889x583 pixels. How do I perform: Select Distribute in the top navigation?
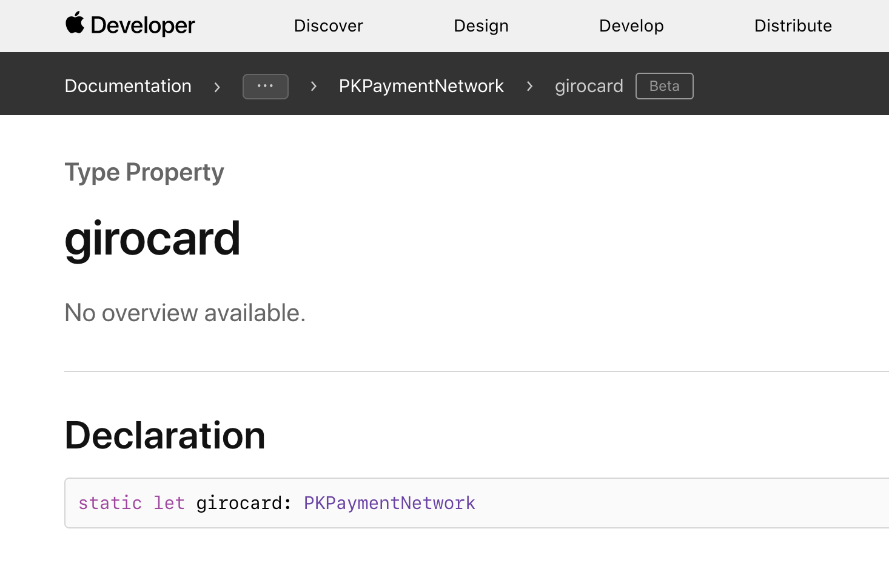(793, 25)
